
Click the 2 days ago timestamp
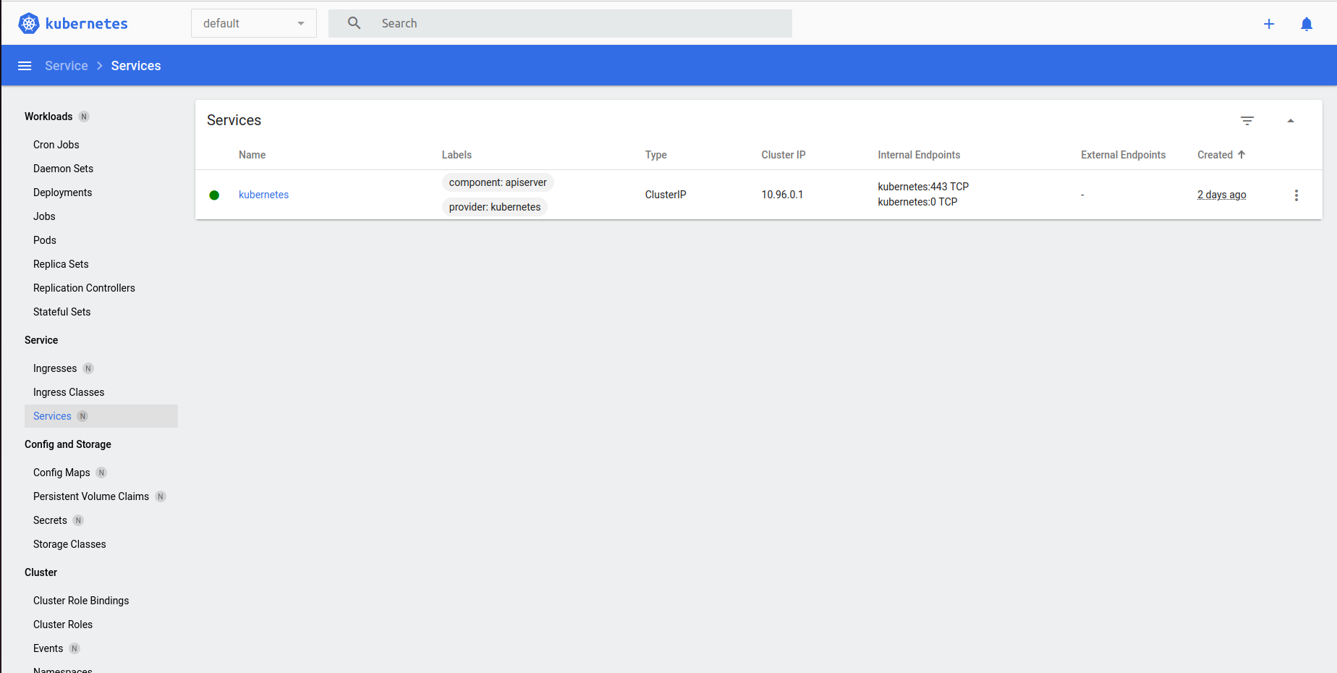click(1221, 195)
